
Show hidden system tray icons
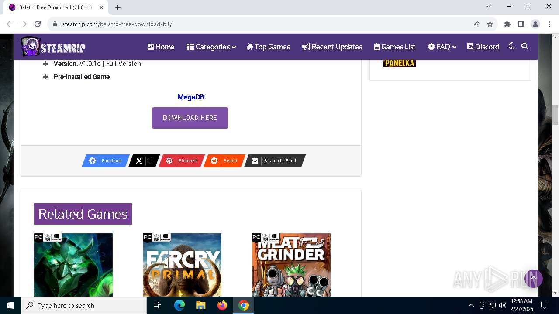click(x=471, y=305)
